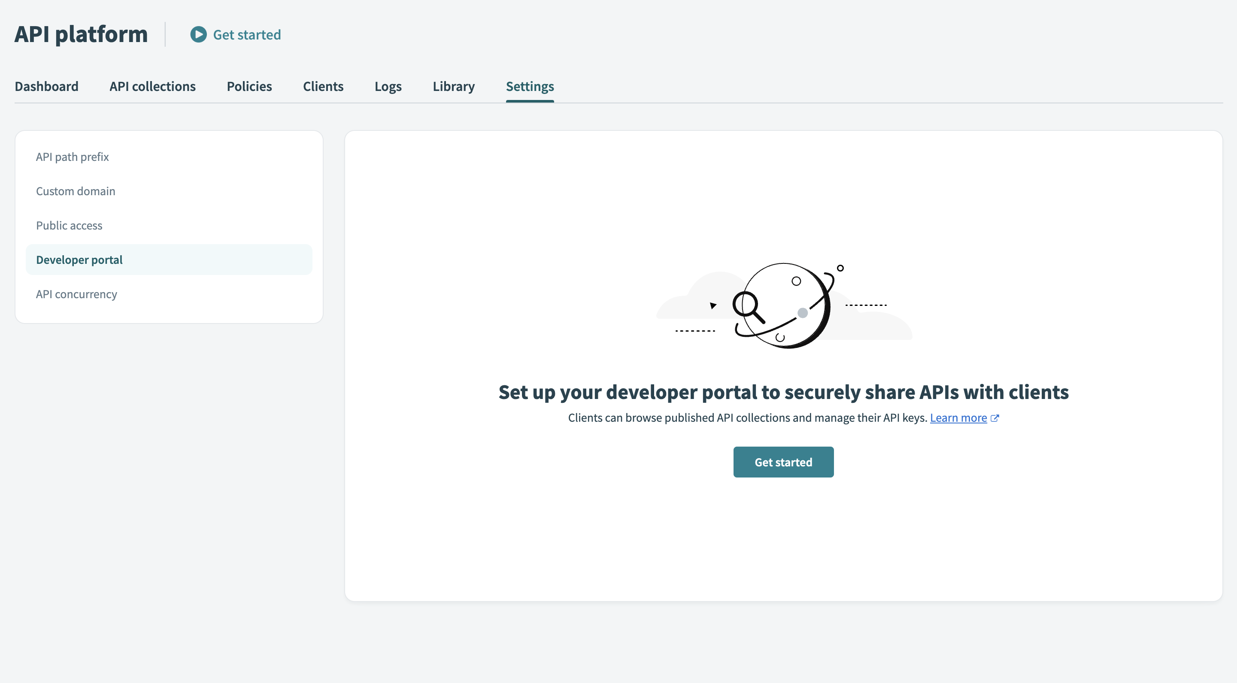Open the Library tab
Viewport: 1237px width, 683px height.
[x=453, y=86]
